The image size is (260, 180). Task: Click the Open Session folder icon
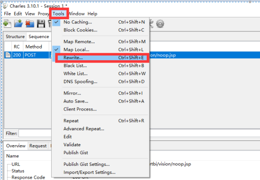click(x=18, y=23)
